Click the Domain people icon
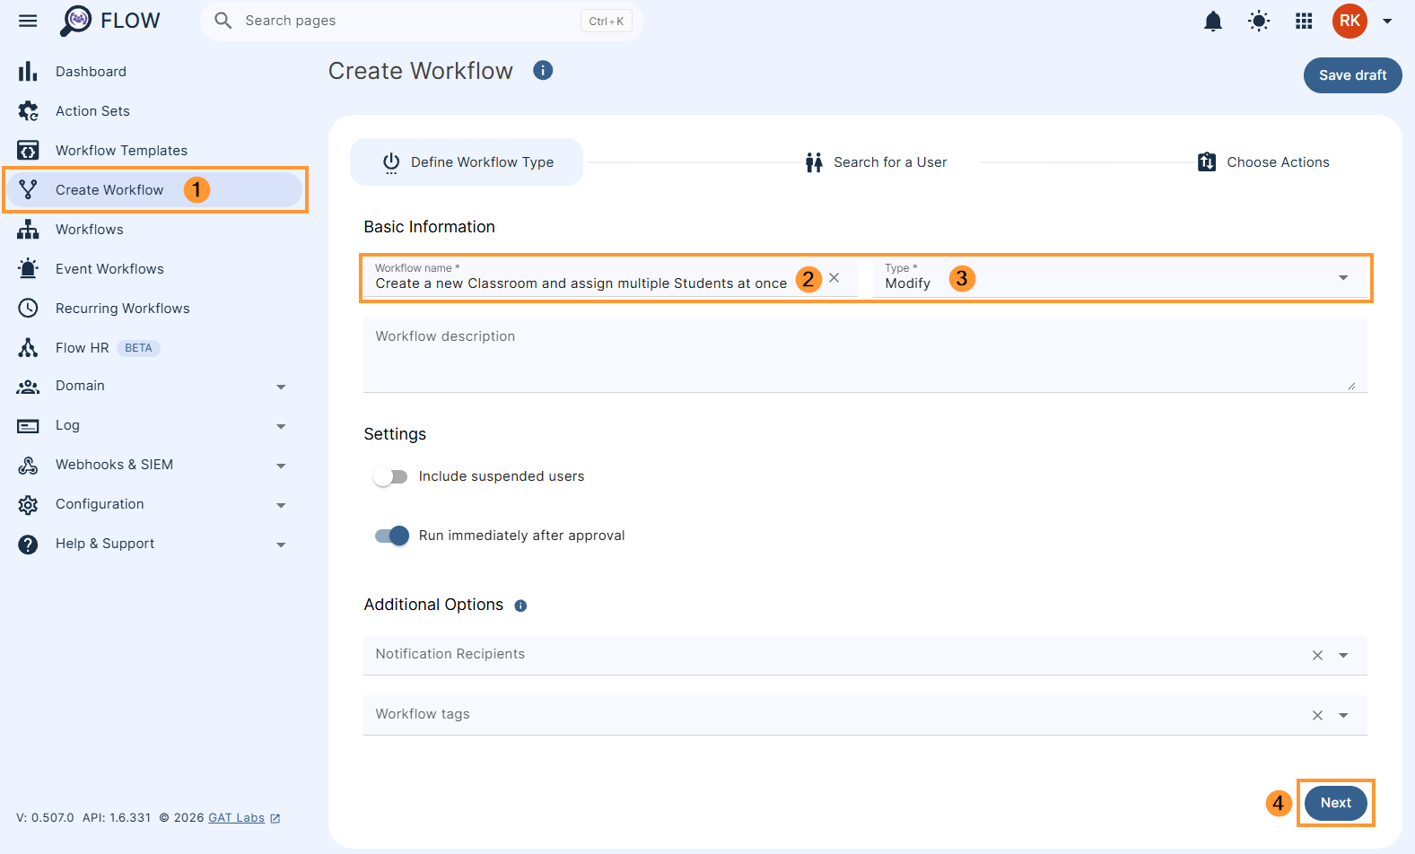The image size is (1415, 854). click(x=28, y=387)
